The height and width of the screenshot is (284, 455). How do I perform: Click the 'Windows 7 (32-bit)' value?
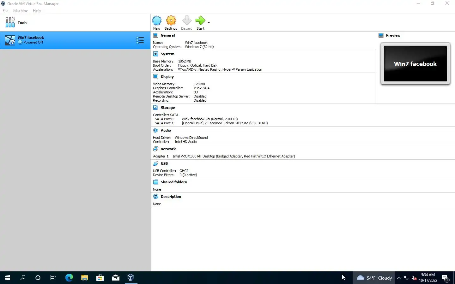pos(199,47)
